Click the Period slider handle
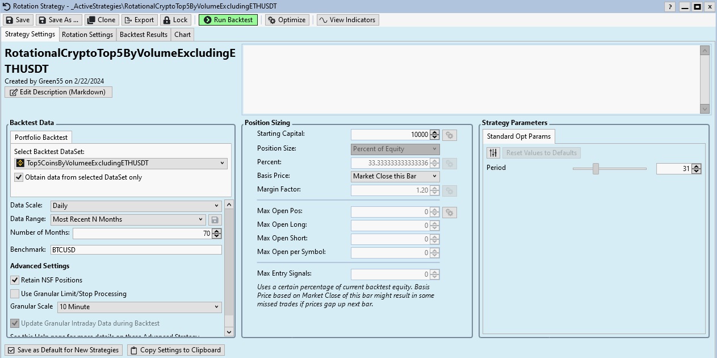Screen dimensions: 717x358 coord(596,169)
